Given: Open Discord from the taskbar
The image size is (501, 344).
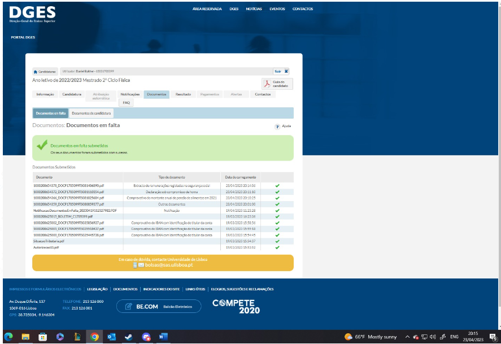Looking at the screenshot, I should click(x=146, y=337).
